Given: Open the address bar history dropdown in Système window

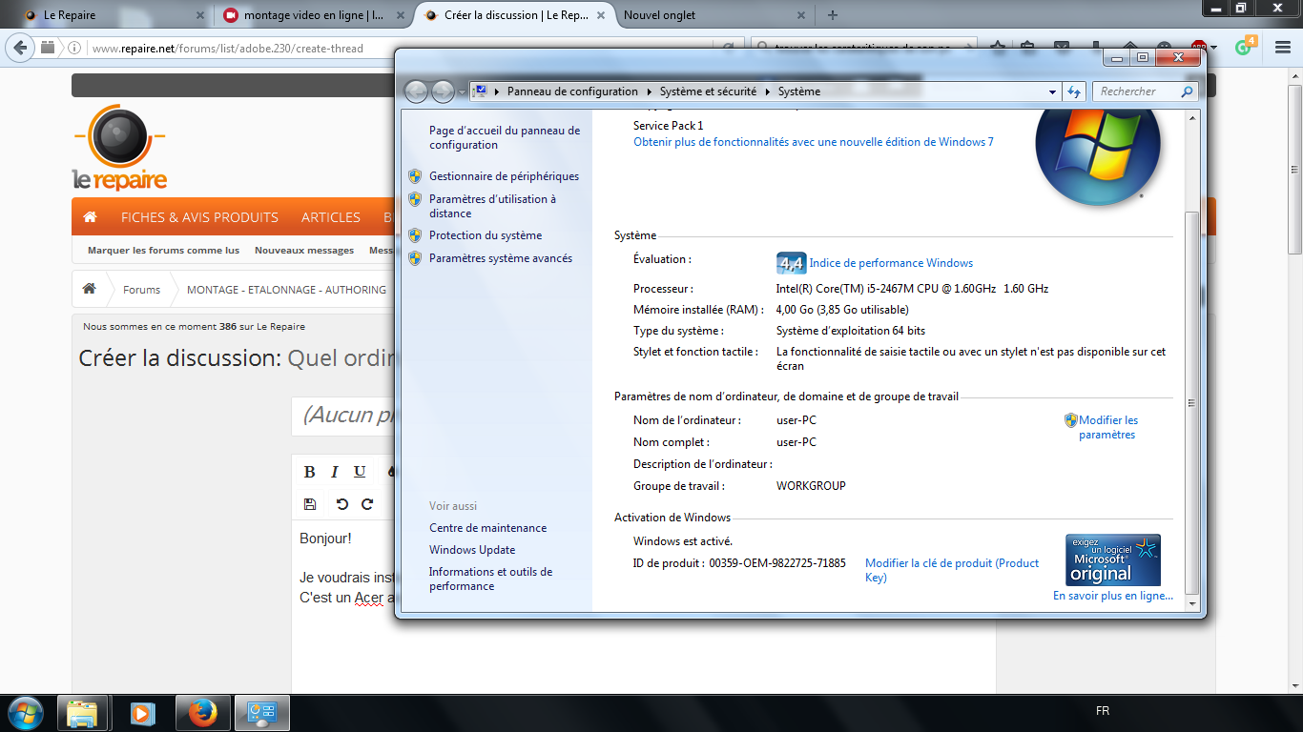Looking at the screenshot, I should coord(1053,91).
